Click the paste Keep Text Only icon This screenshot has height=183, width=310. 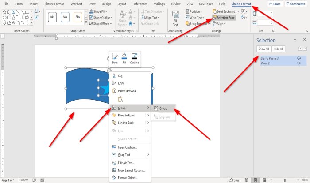[120, 99]
